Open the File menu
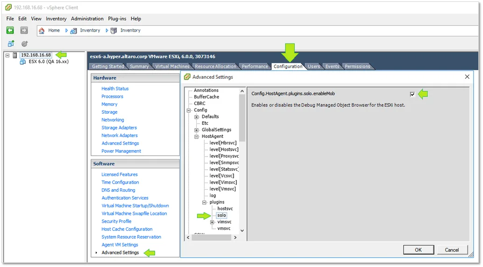 pyautogui.click(x=10, y=19)
